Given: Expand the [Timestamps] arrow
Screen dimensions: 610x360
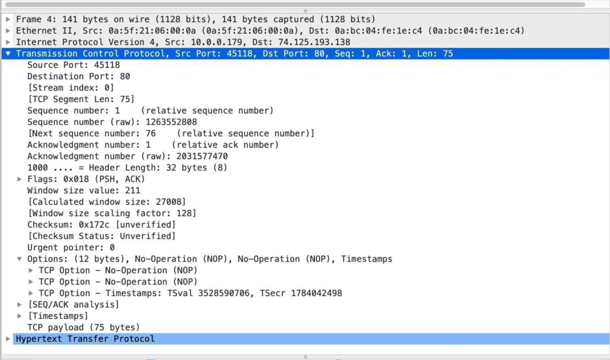Looking at the screenshot, I should [x=19, y=316].
